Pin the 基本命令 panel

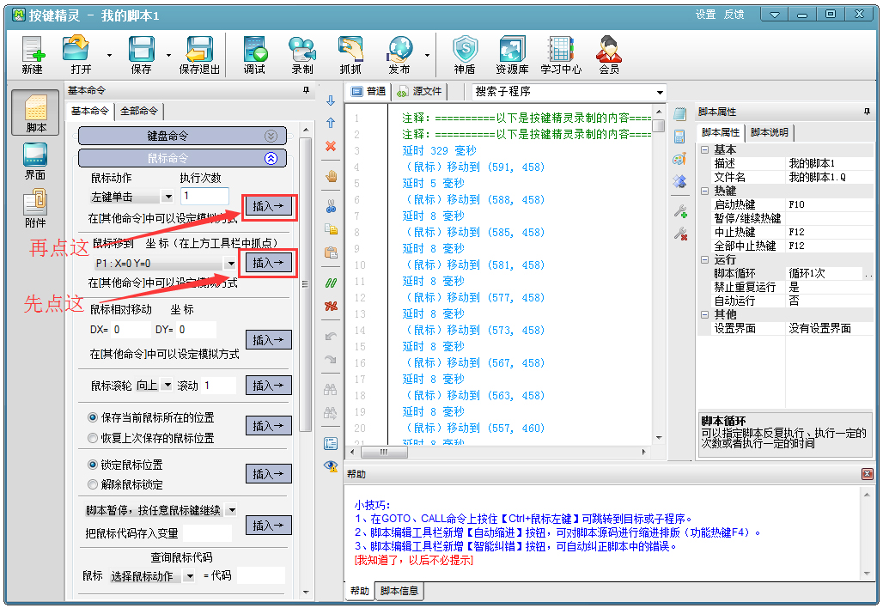click(307, 90)
